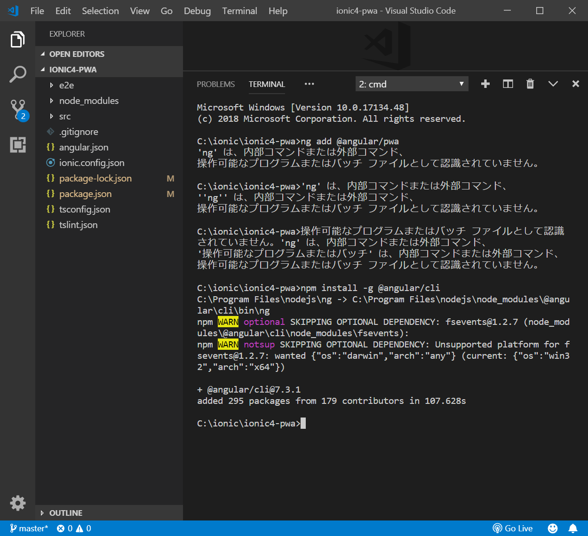
Task: Open Source Control view with 2 changes
Action: point(19,110)
